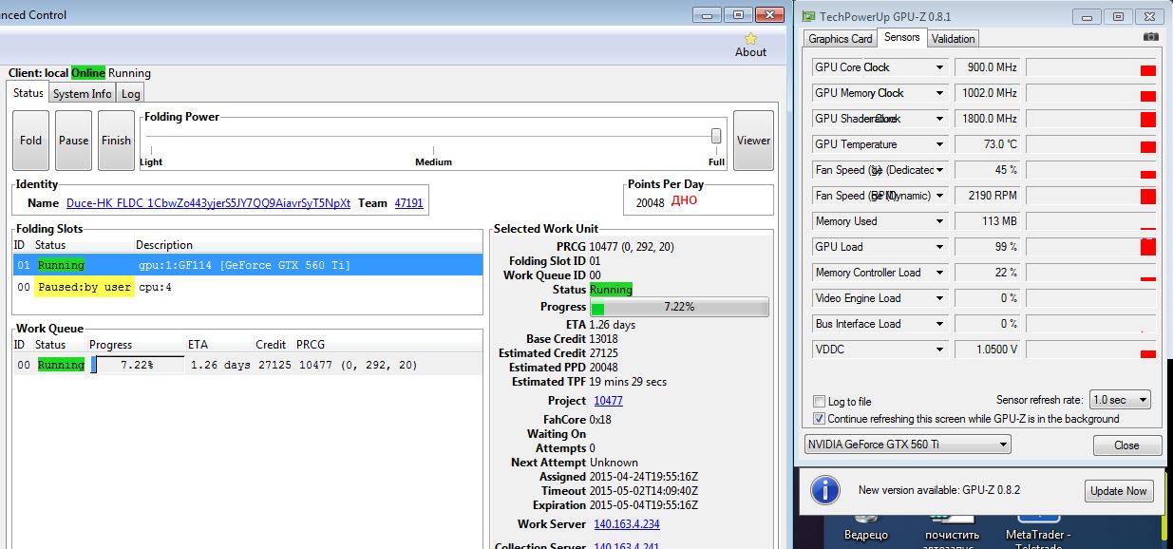
Task: Open the Team 47191 link
Action: coord(409,203)
